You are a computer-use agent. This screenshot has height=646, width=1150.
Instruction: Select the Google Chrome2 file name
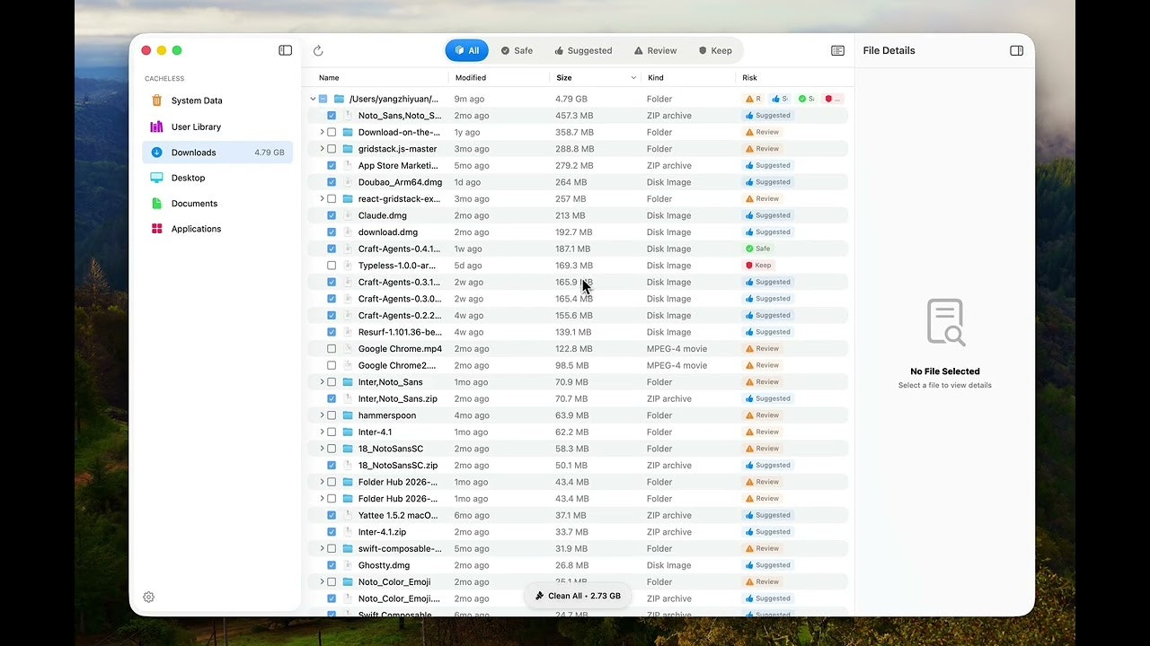(397, 366)
